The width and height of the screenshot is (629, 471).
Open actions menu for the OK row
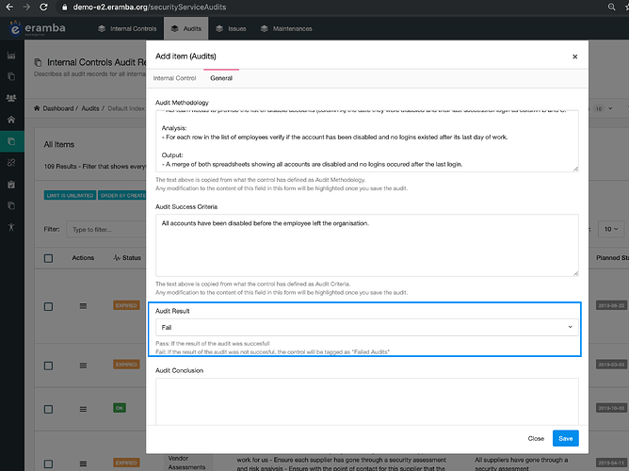point(83,409)
